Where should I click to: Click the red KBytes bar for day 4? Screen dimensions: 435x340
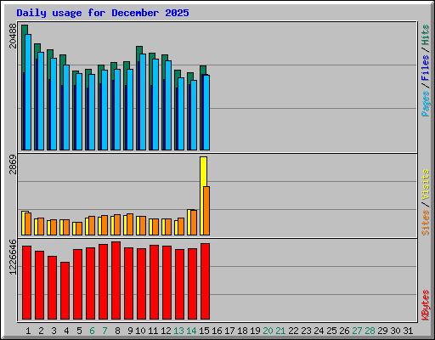65,291
